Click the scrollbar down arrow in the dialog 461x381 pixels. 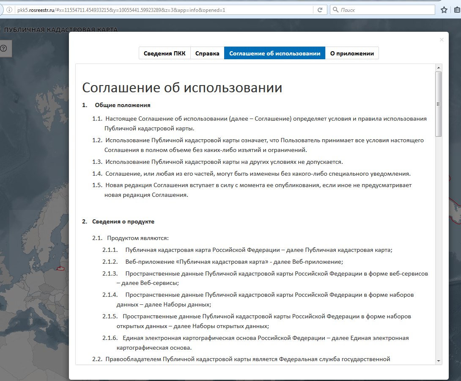[438, 361]
